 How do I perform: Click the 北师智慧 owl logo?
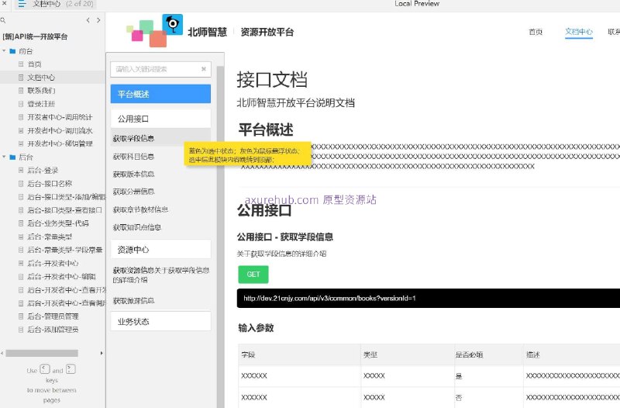pyautogui.click(x=172, y=25)
